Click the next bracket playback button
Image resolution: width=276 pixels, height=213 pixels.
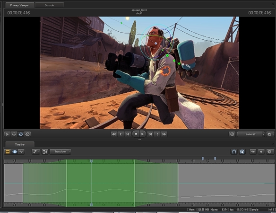pos(157,134)
